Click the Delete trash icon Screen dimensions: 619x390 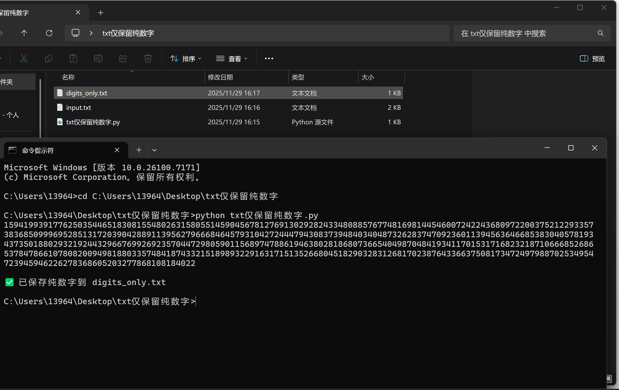[148, 59]
